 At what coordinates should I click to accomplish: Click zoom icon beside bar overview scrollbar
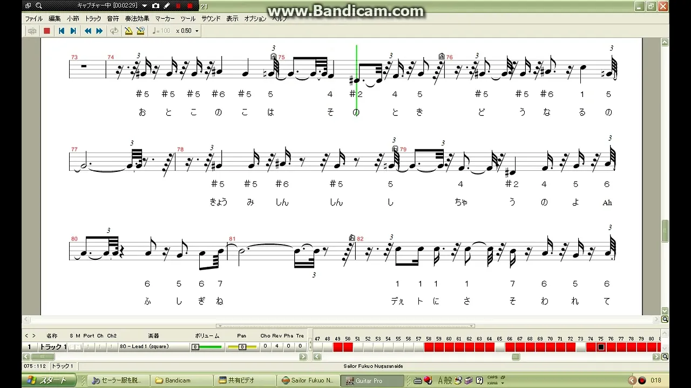click(665, 357)
